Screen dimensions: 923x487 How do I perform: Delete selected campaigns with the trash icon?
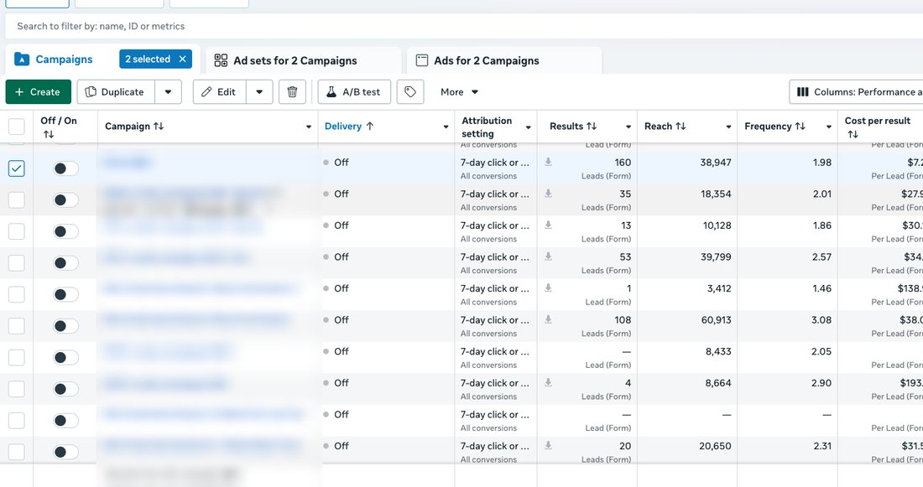point(292,91)
